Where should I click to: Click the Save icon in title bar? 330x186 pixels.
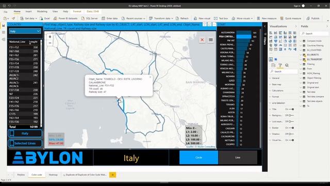coord(4,6)
